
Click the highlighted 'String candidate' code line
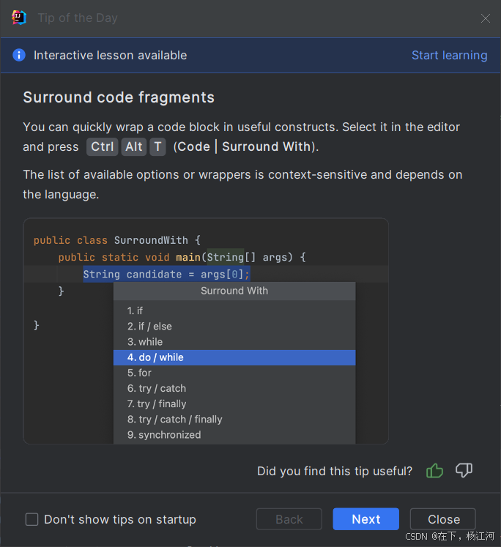click(166, 275)
